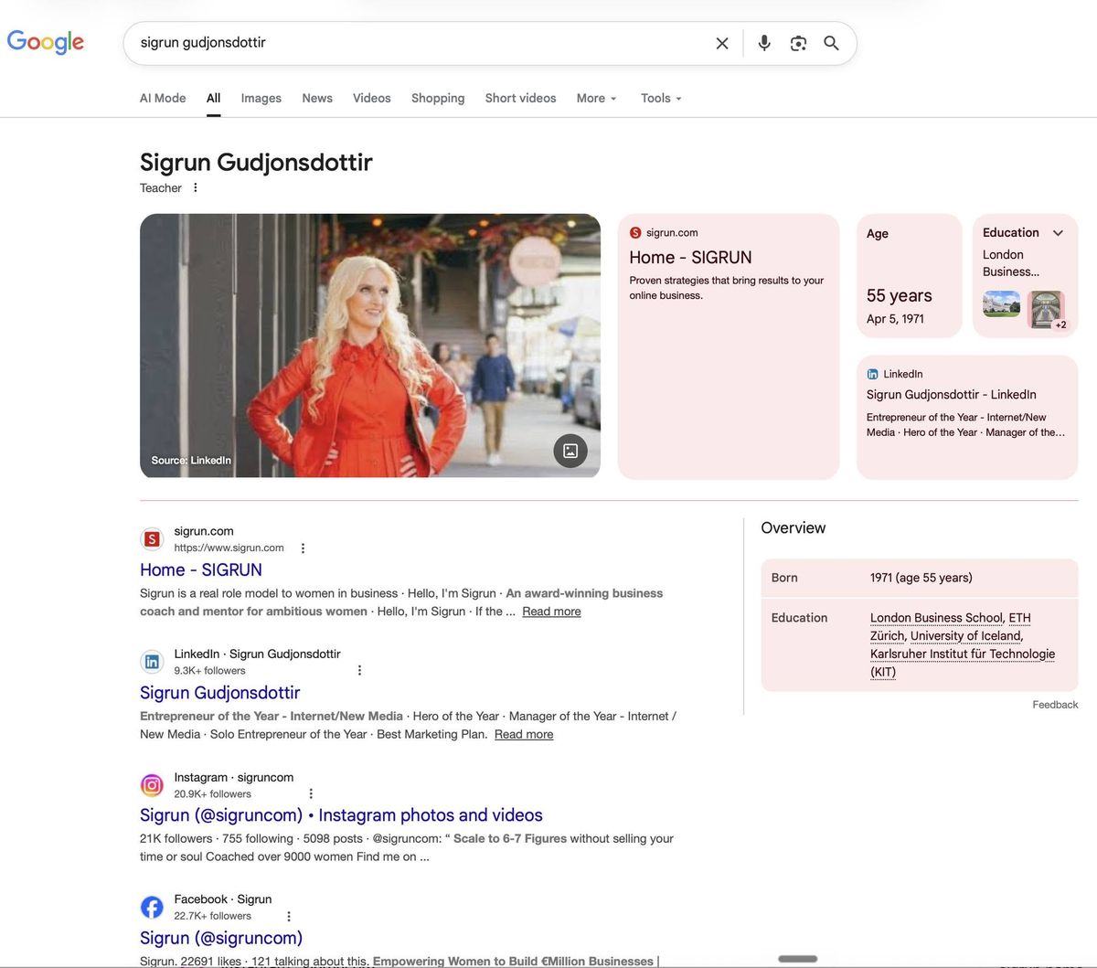Open options menu for sigrun.com result
Screen dimensions: 1097x968
coord(303,548)
